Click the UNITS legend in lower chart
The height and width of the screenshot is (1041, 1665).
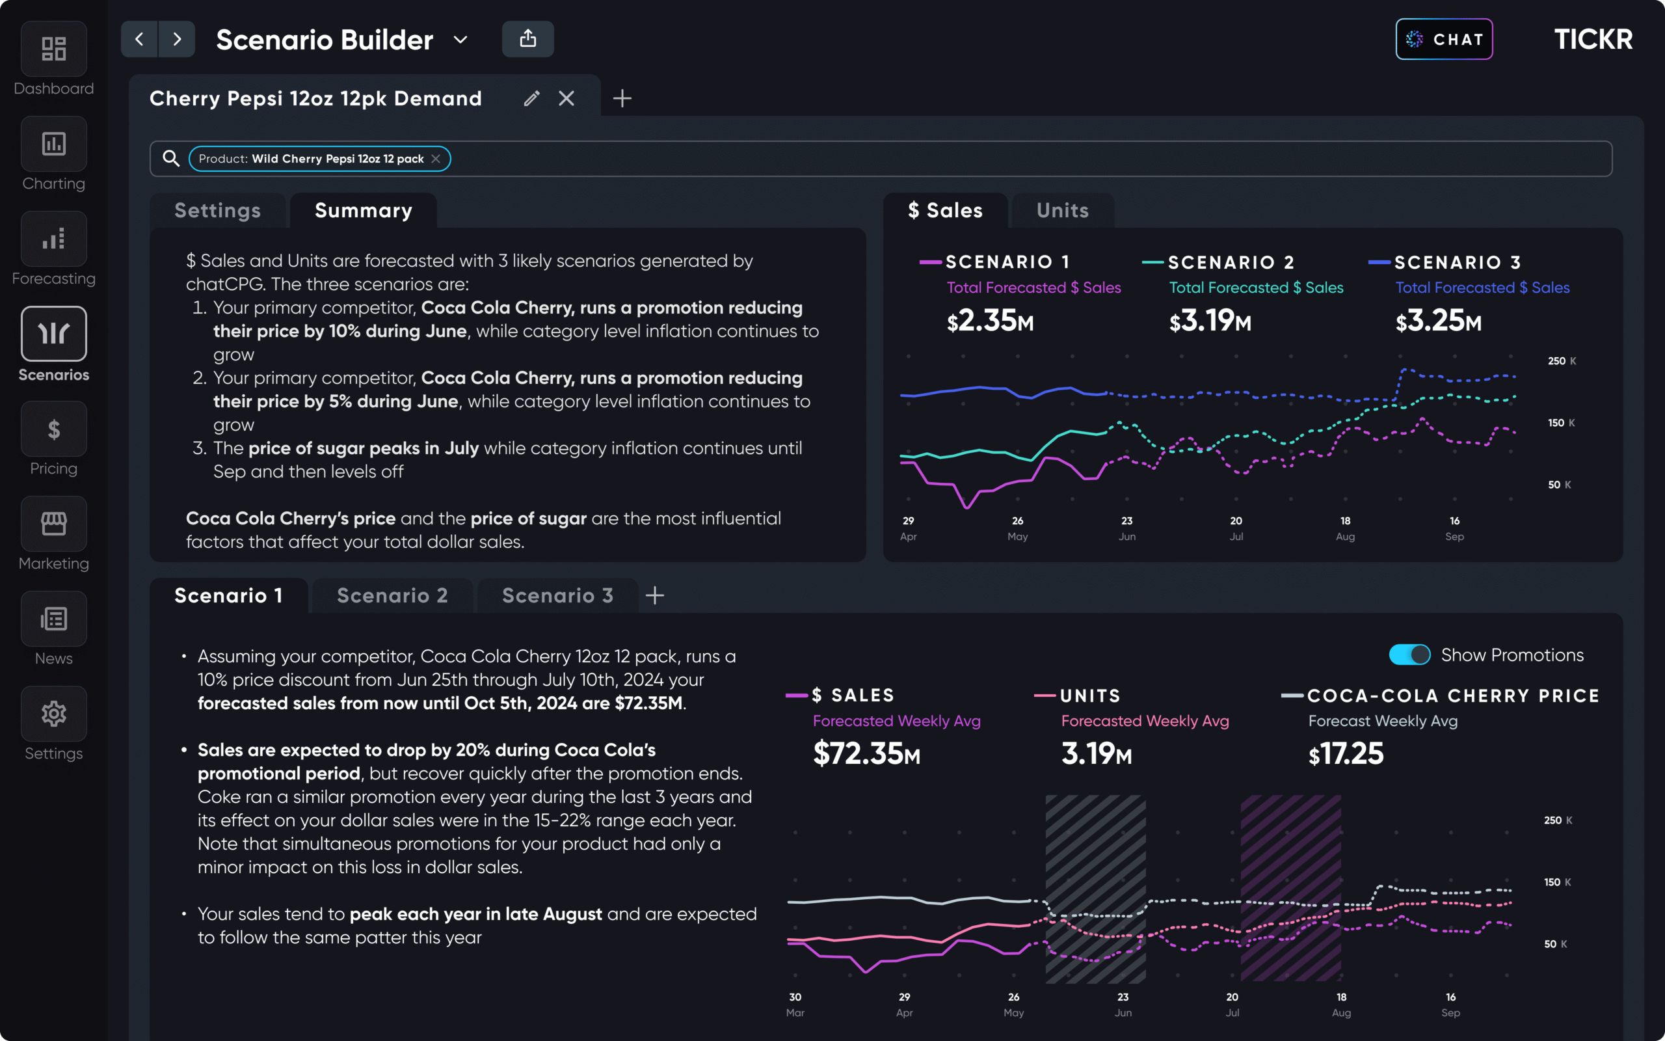point(1078,696)
